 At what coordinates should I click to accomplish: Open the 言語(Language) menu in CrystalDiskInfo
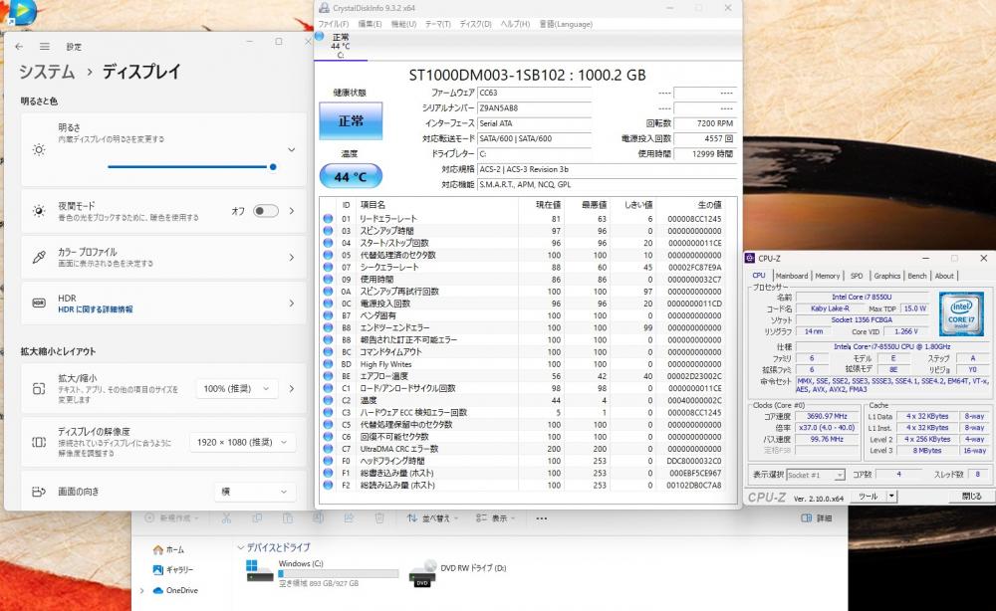tap(566, 24)
